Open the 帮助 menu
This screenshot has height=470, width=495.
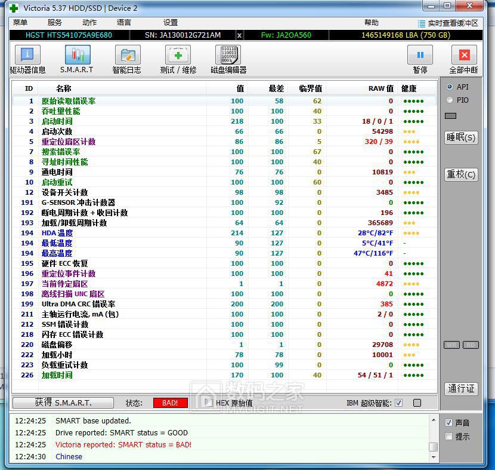[372, 23]
